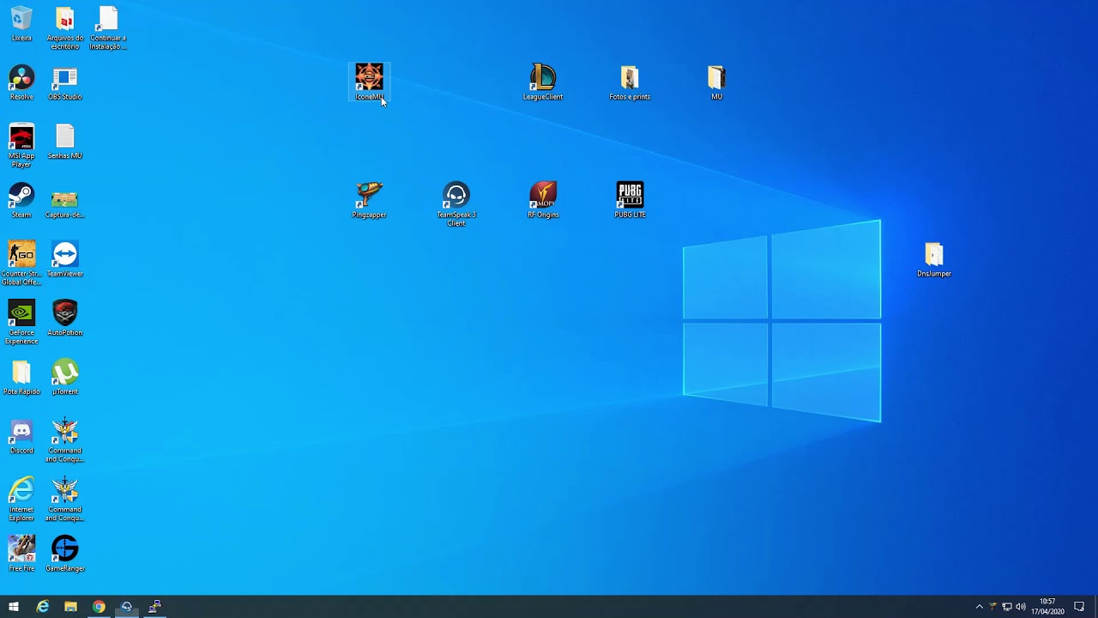1098x618 pixels.
Task: Open Internet Explorer desktop shortcut
Action: coord(21,499)
